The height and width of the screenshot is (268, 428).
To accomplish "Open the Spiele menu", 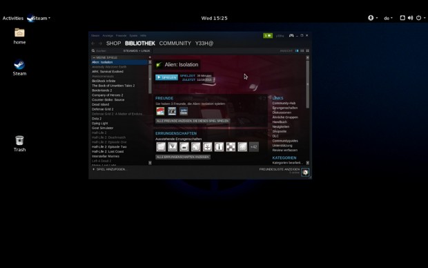I will point(133,35).
